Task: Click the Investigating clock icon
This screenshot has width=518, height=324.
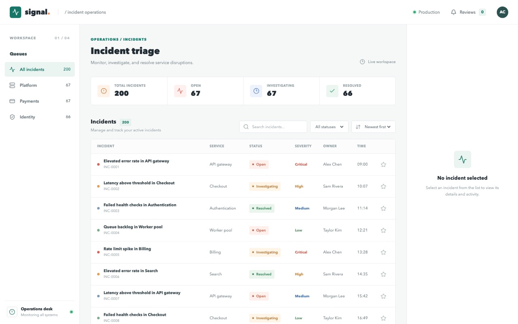Action: pos(256,91)
